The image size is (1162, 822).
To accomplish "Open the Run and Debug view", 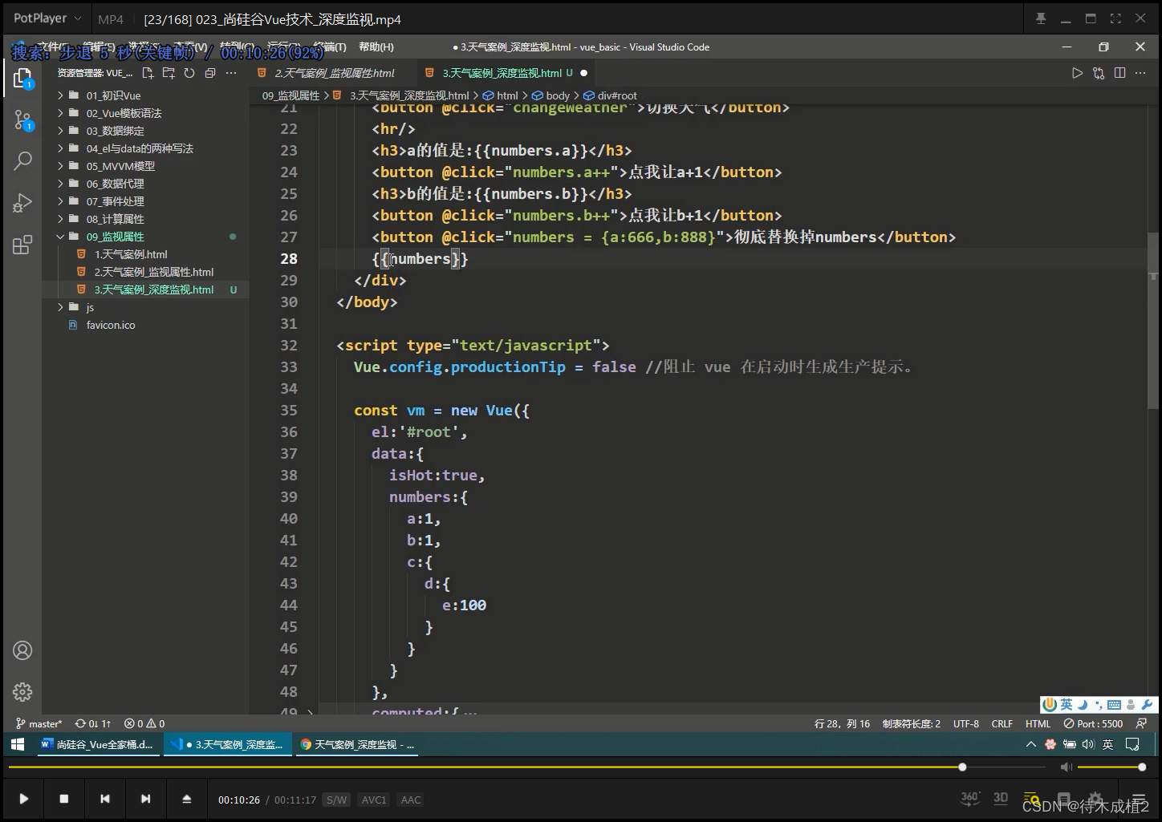I will coord(22,203).
